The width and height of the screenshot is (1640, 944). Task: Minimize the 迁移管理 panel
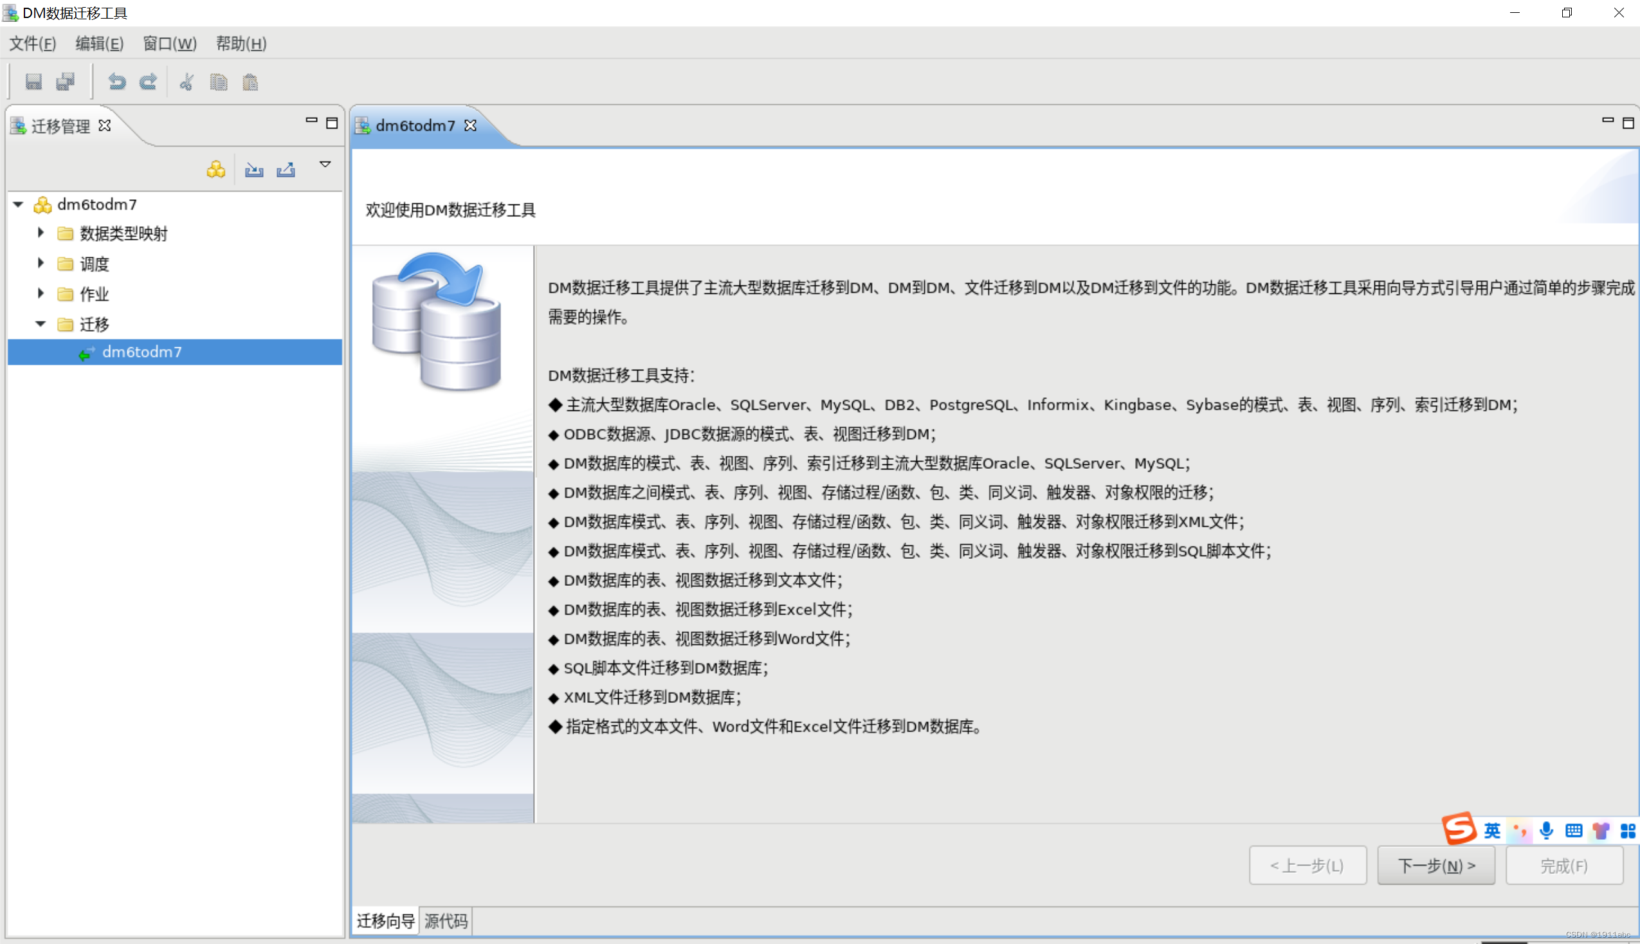(311, 122)
